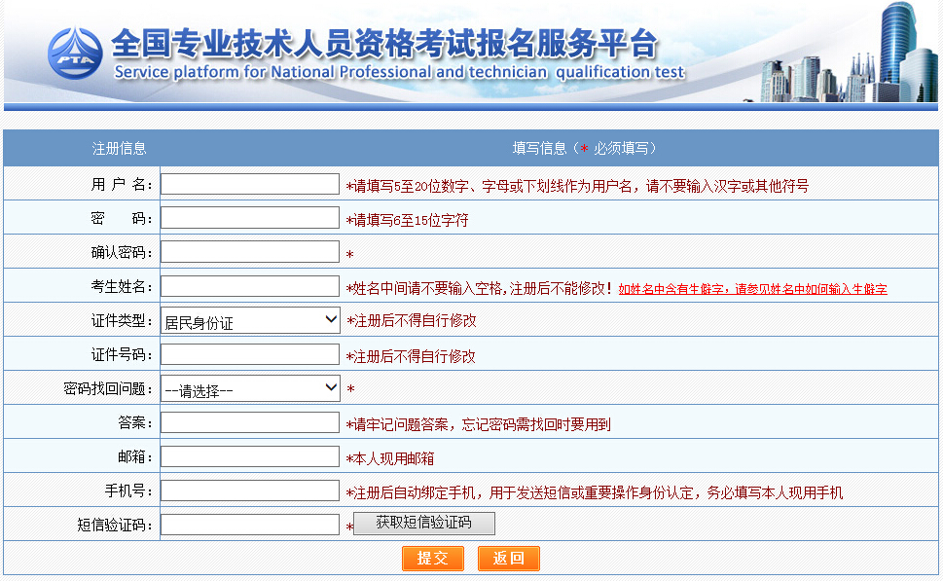Click the 全国专业技术人员资格考试报名服务平台 banner title
The width and height of the screenshot is (943, 581).
coord(384,44)
